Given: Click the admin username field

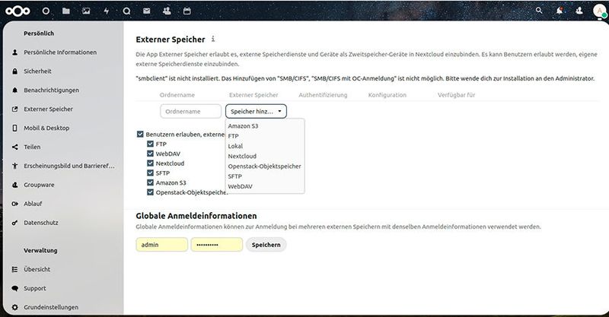Looking at the screenshot, I should (161, 245).
